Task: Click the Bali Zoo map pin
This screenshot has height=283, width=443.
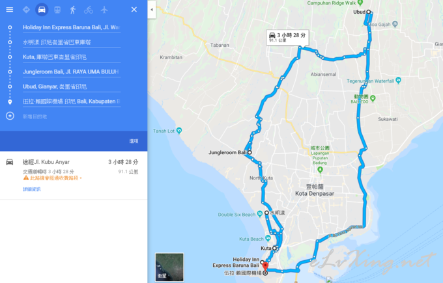Action: [373, 98]
